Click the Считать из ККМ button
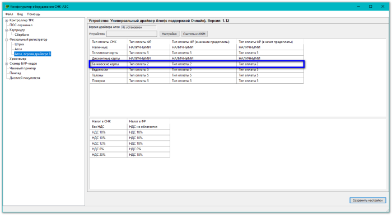The height and width of the screenshot is (215, 392). coord(194,34)
